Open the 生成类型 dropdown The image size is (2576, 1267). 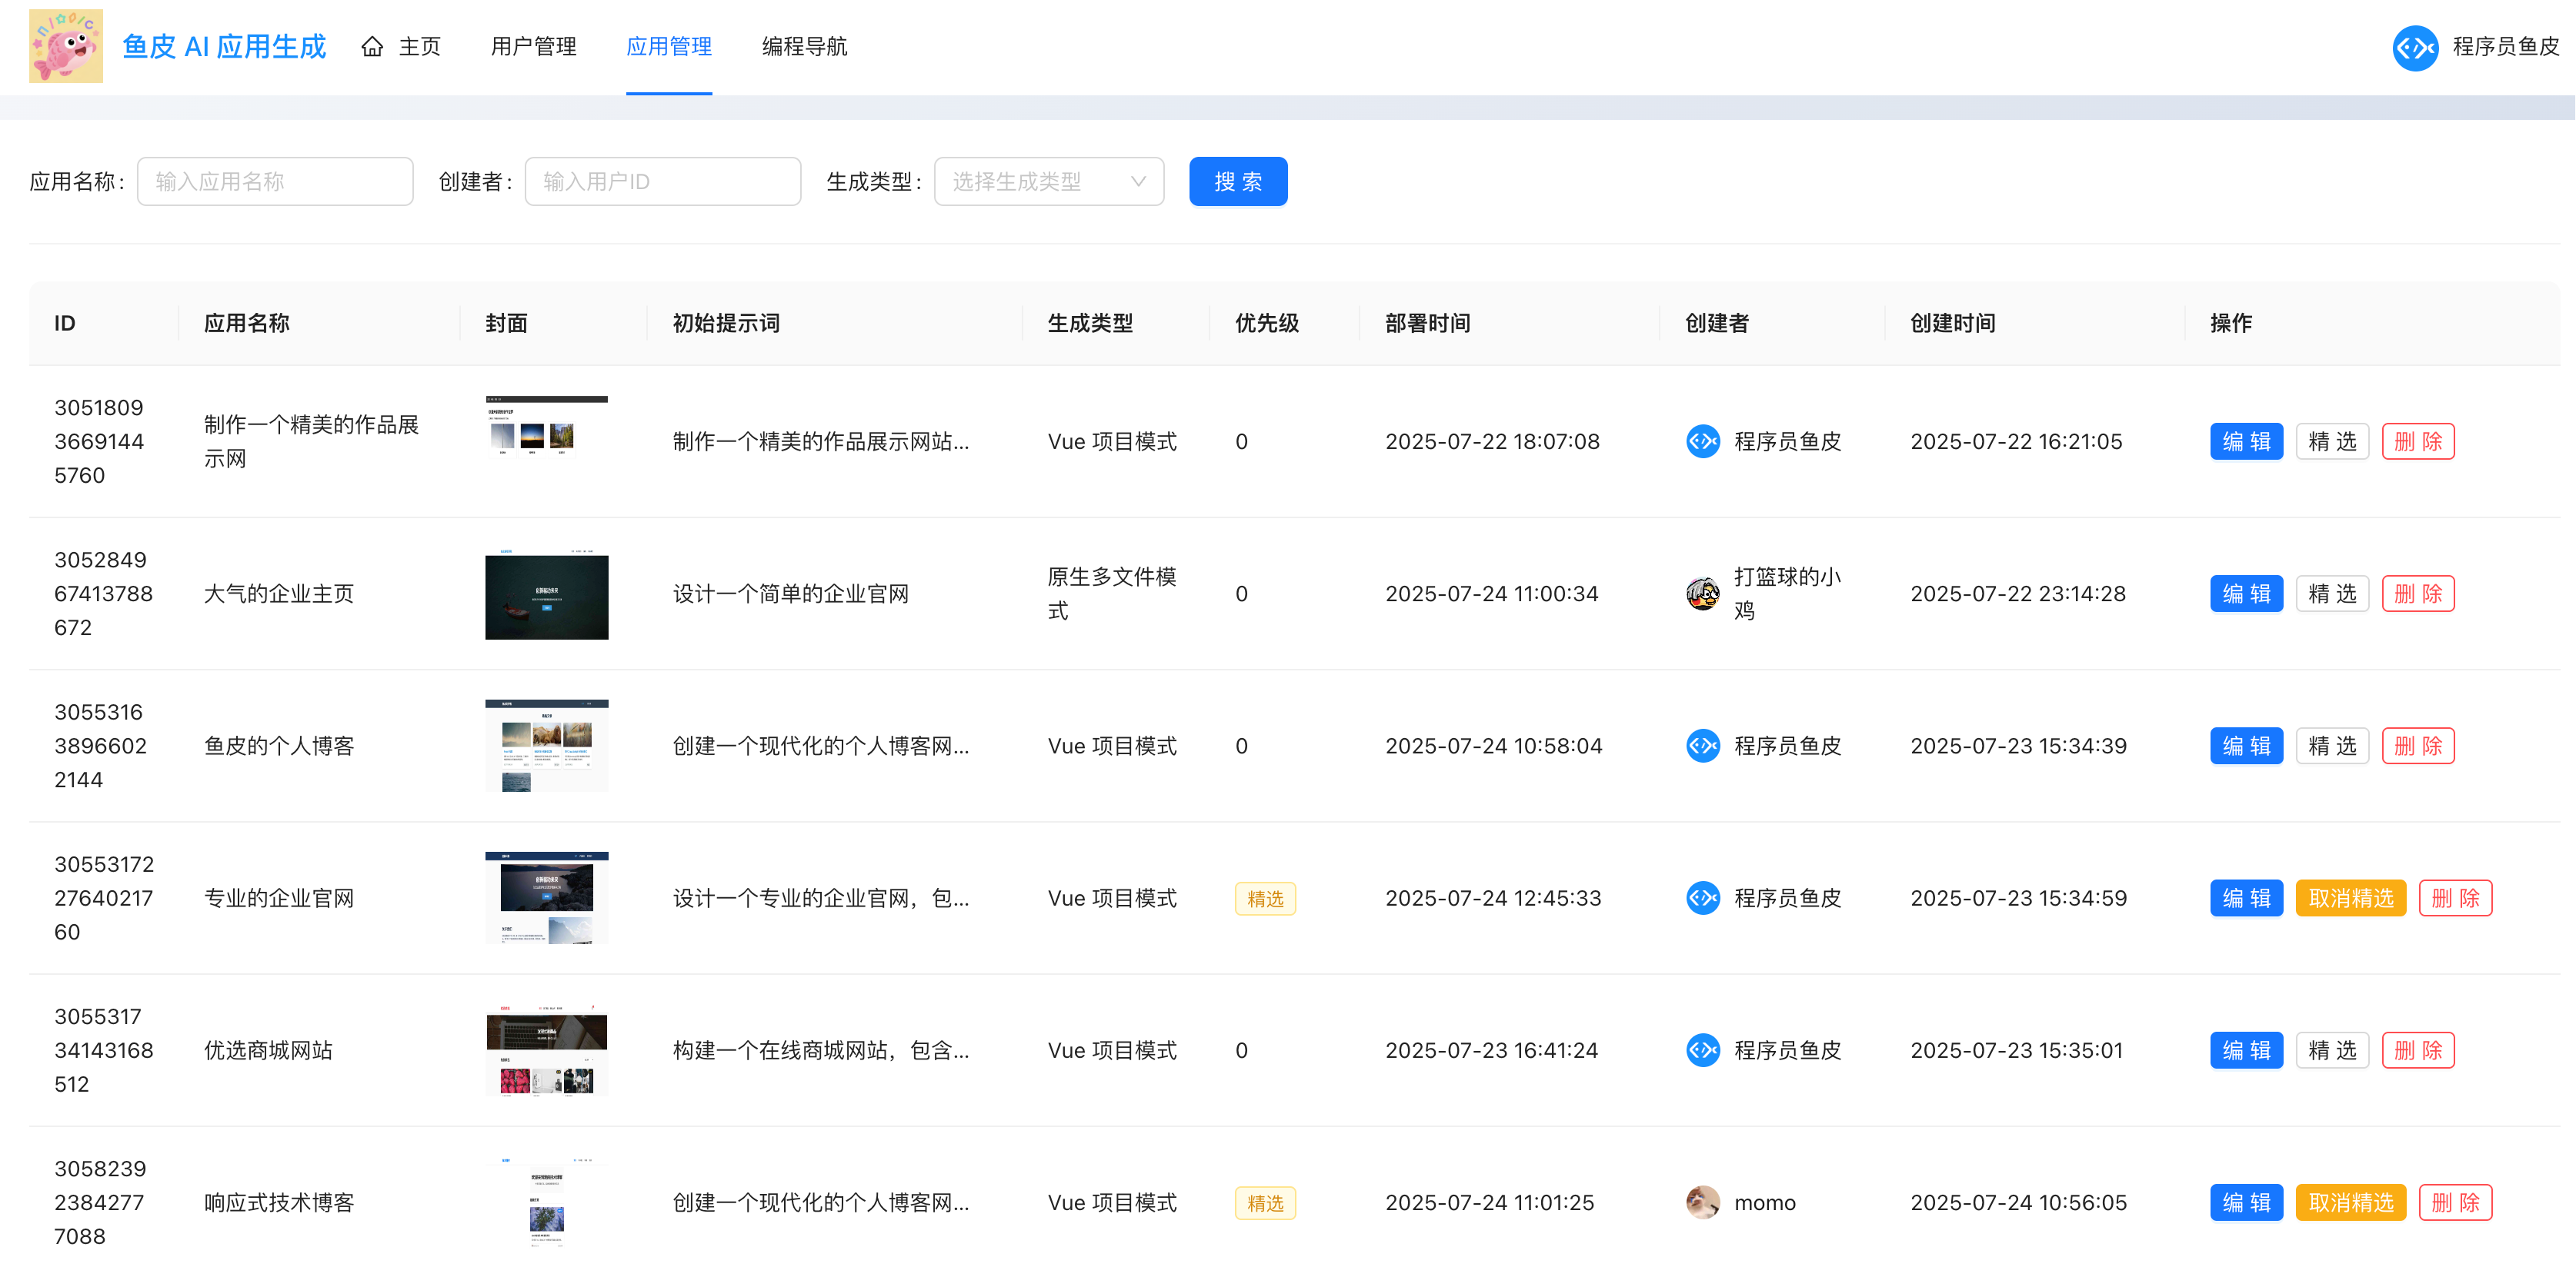(1048, 182)
